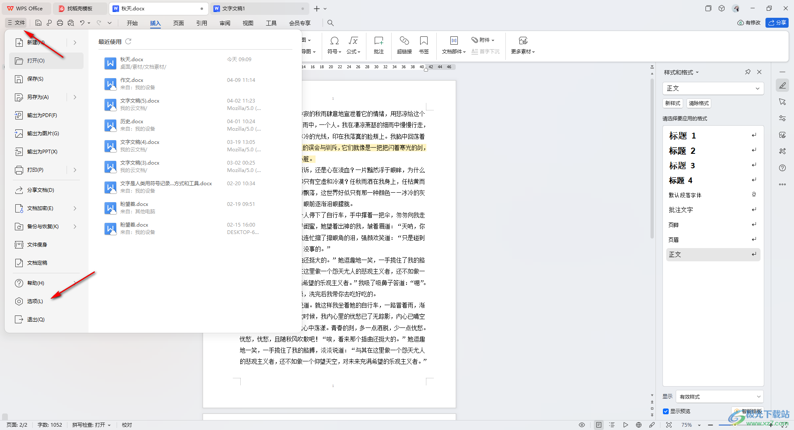Screen dimensions: 794x430
Task: Choose 退出(Q) in the file menu
Action: click(x=46, y=320)
